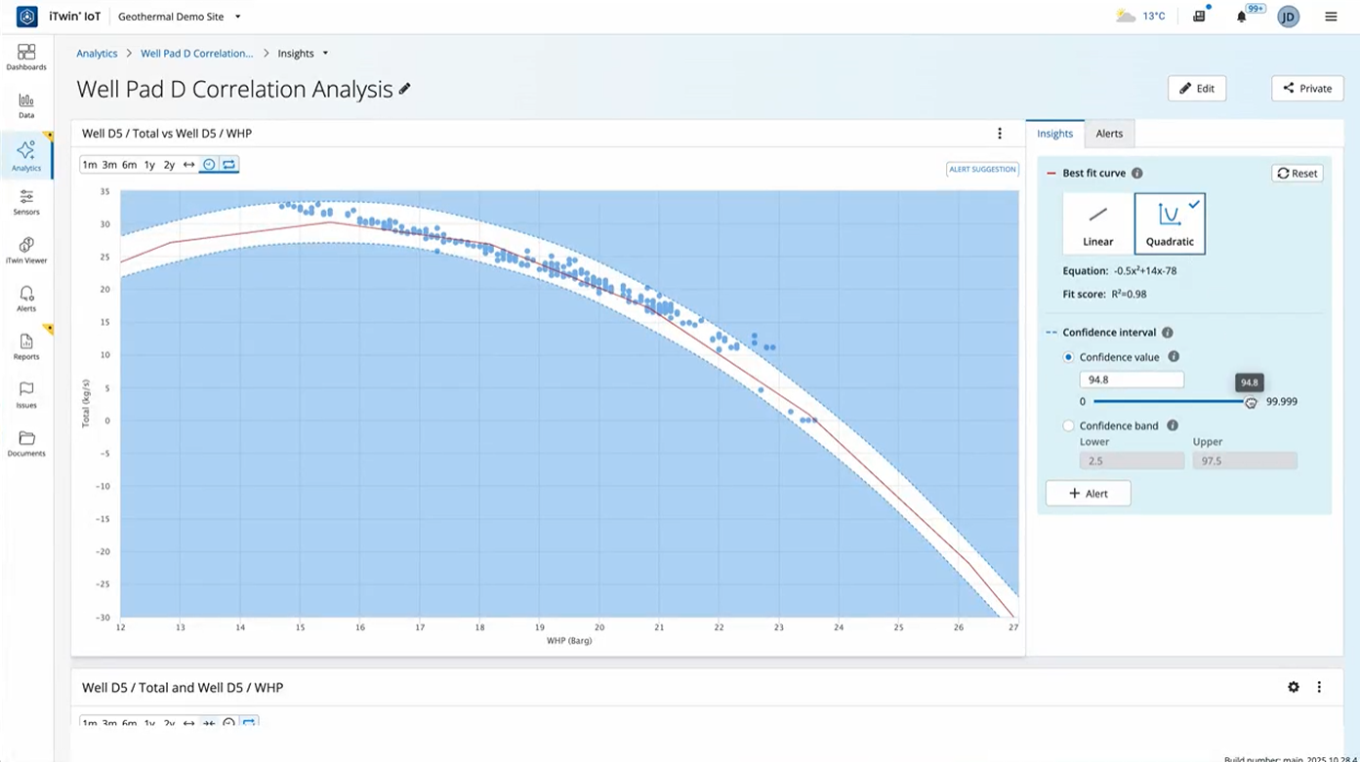
Task: Open the Insights breadcrumb dropdown arrow
Action: (325, 54)
